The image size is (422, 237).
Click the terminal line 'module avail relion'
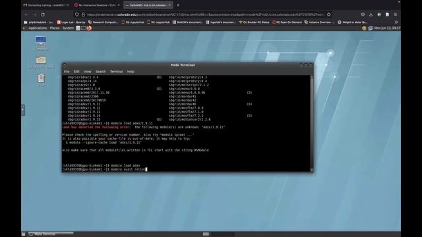105,169
